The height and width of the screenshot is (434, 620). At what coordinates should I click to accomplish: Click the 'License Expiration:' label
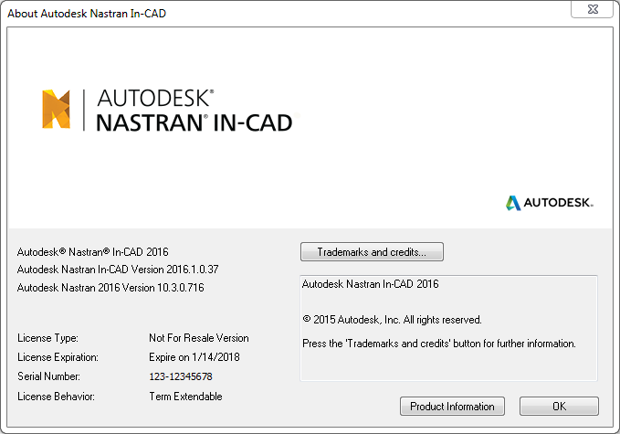click(58, 357)
